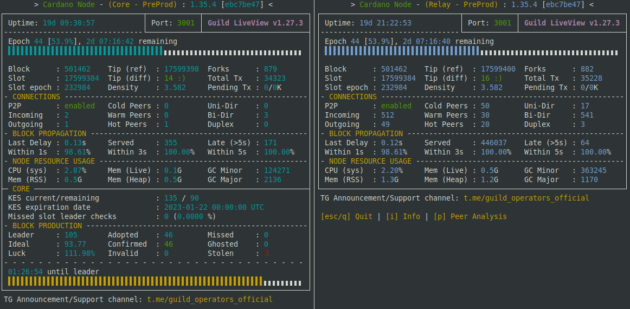Image resolution: width=630 pixels, height=309 pixels.
Task: Open [p] Peer Analysis
Action: [x=470, y=217]
